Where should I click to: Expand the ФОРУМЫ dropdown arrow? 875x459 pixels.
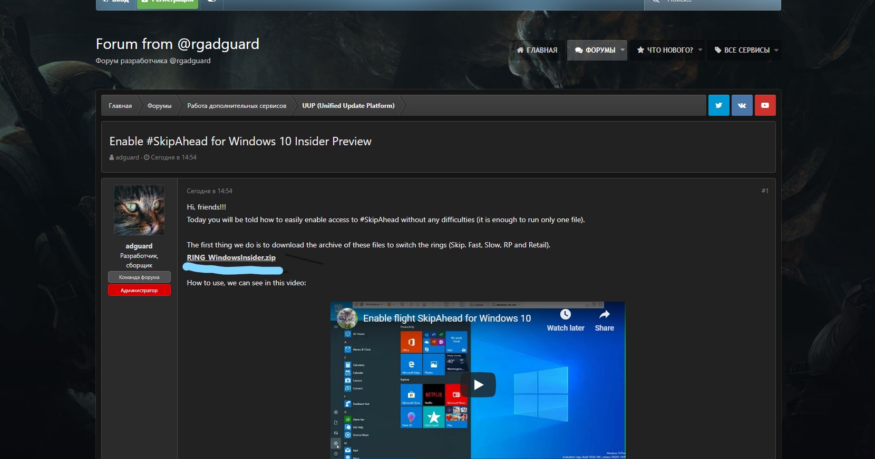pyautogui.click(x=623, y=50)
